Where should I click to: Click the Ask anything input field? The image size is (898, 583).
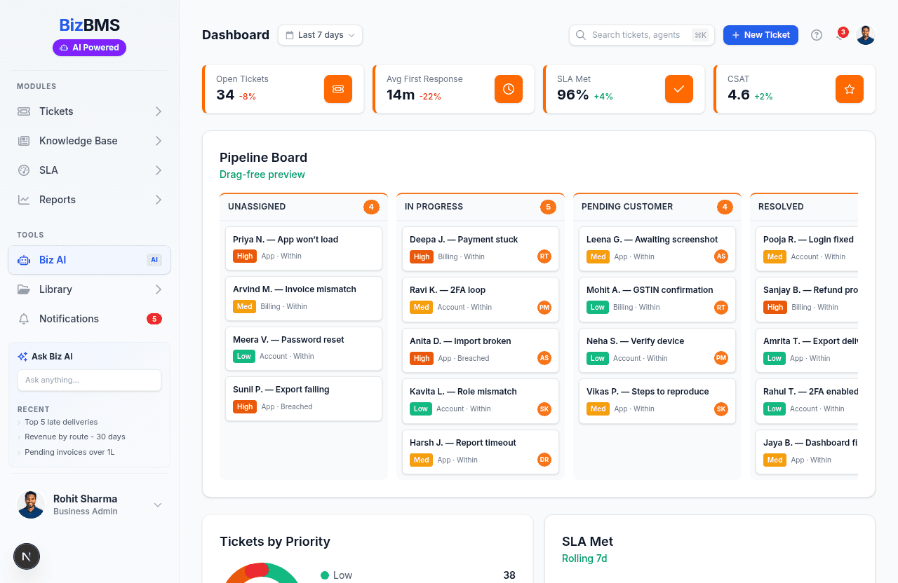(x=89, y=380)
